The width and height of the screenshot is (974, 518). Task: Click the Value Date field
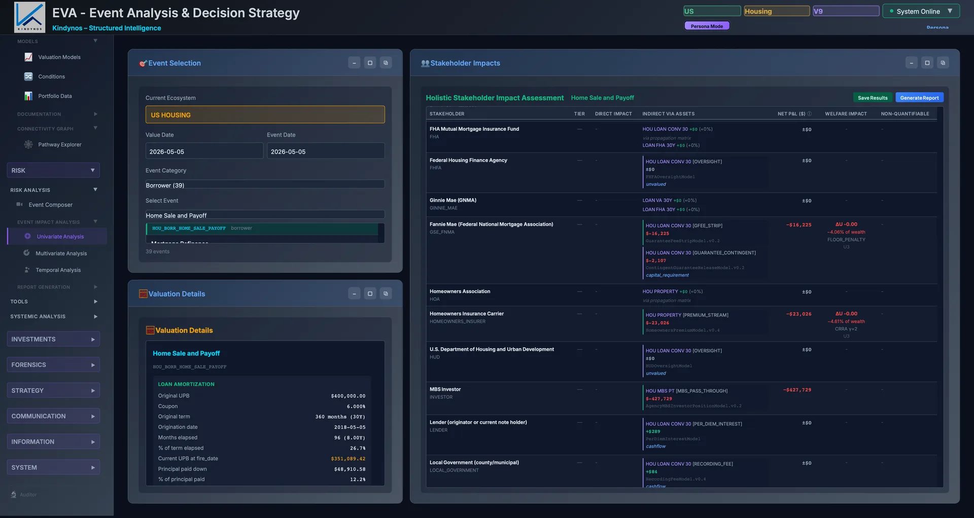click(204, 151)
